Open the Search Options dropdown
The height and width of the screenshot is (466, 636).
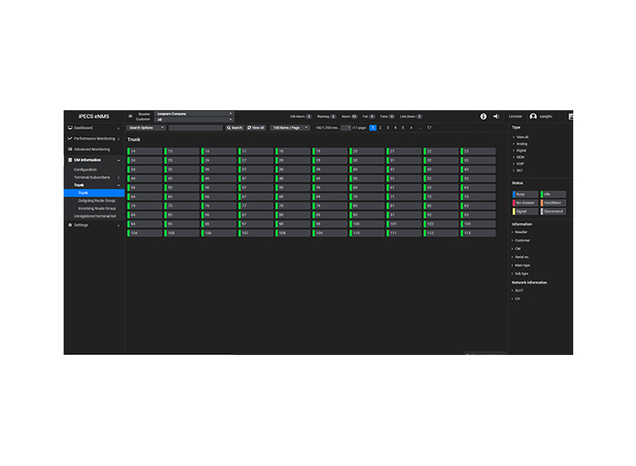click(146, 128)
